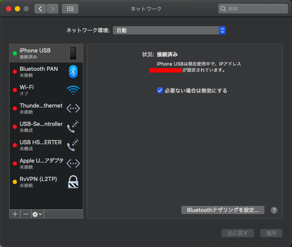Click the USB HS...ERTER phone icon
The width and height of the screenshot is (292, 247).
pyautogui.click(x=73, y=145)
